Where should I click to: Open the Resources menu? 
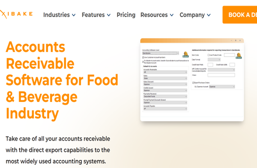pyautogui.click(x=157, y=15)
